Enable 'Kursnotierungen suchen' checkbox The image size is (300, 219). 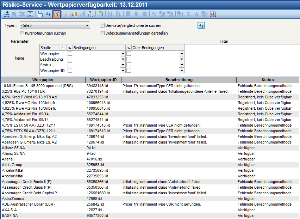tap(22, 33)
